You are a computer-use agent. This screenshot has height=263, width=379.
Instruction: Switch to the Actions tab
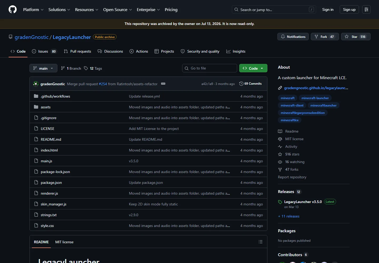point(139,51)
